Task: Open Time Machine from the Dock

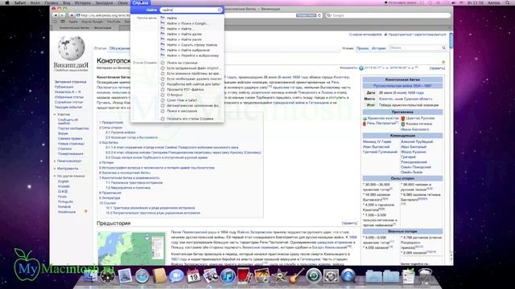Action: pyautogui.click(x=314, y=276)
